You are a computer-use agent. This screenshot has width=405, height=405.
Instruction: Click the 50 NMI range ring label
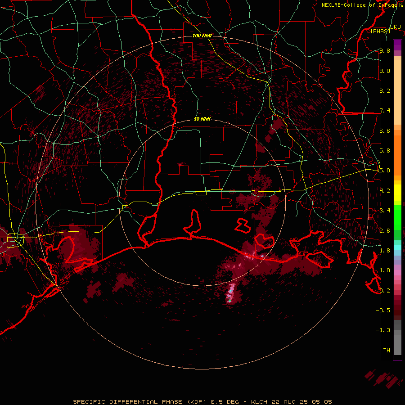pyautogui.click(x=202, y=119)
